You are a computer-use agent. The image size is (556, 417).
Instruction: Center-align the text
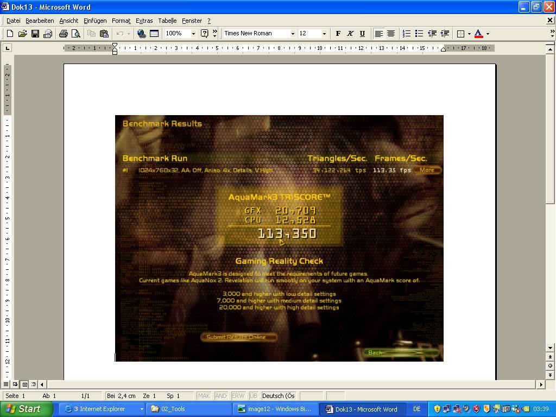coord(391,34)
